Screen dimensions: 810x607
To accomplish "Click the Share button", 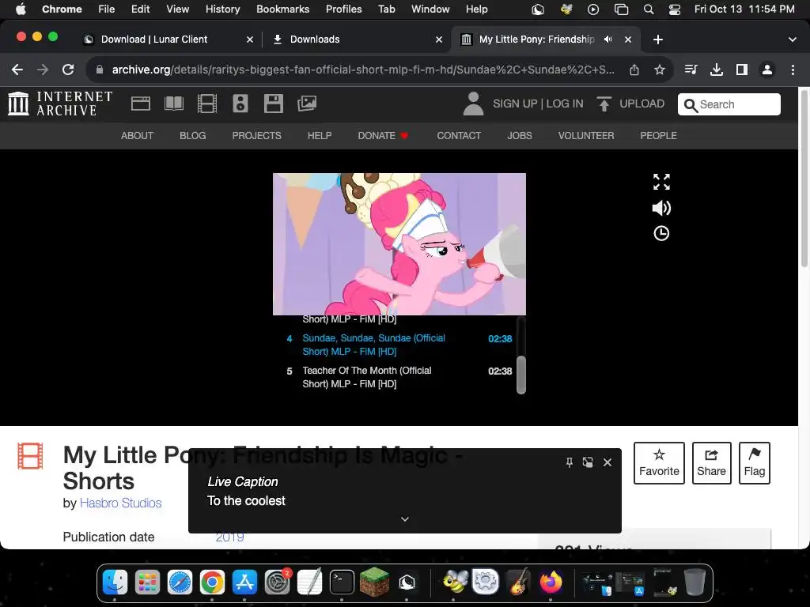I will coord(711,463).
